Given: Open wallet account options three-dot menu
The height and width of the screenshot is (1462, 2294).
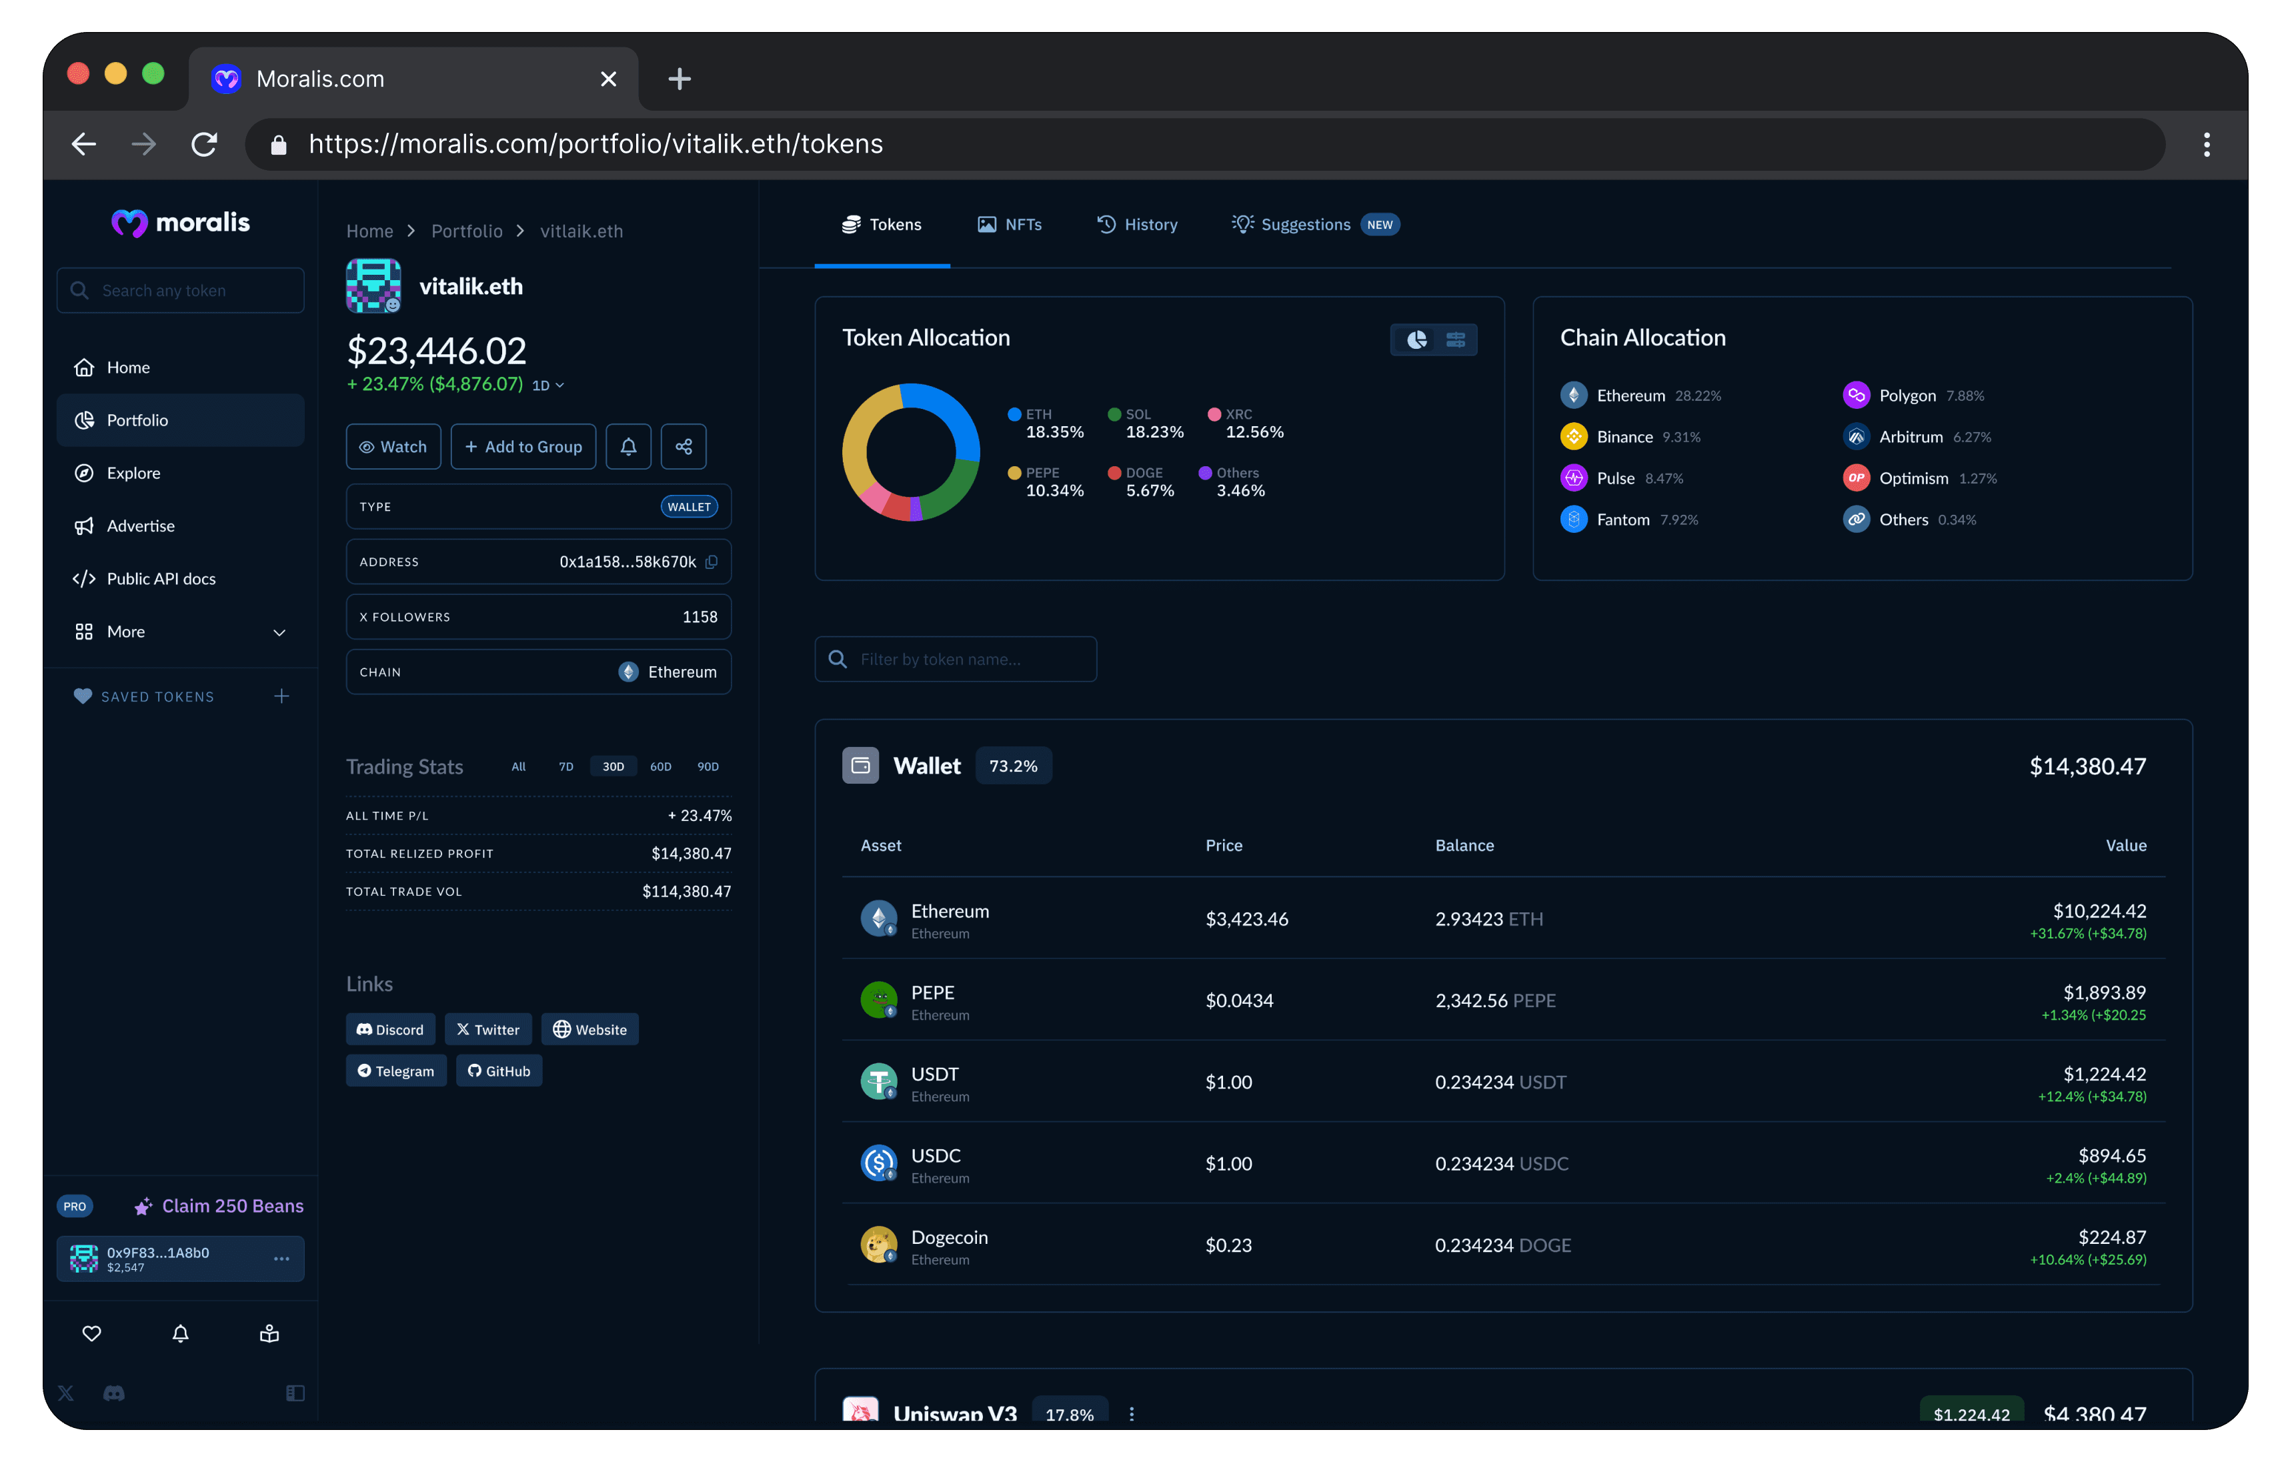Looking at the screenshot, I should pyautogui.click(x=281, y=1258).
